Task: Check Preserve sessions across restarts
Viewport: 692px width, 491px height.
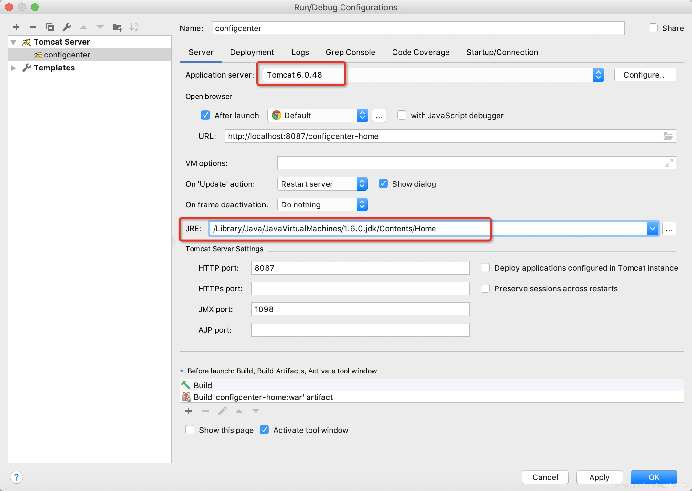Action: 485,288
